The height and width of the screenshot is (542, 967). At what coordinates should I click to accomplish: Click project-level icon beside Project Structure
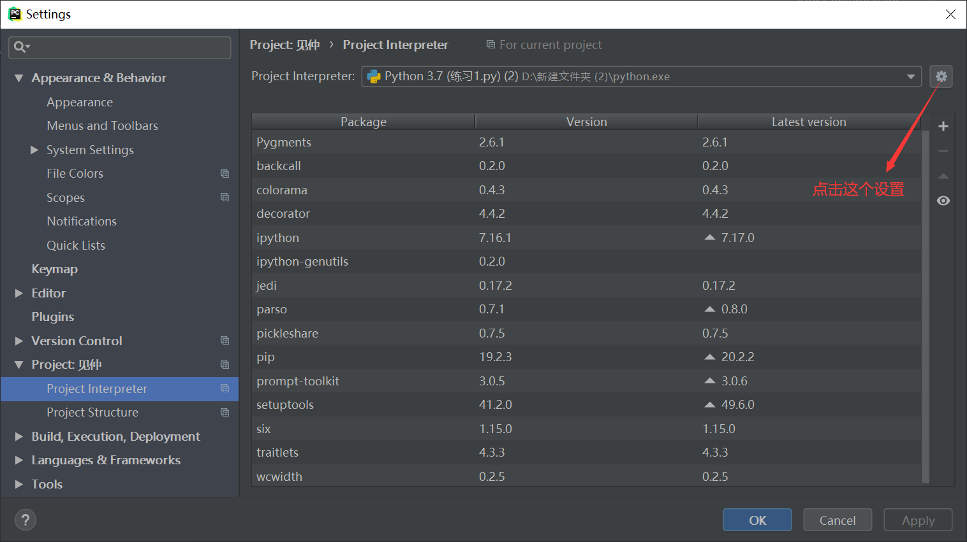pos(225,412)
